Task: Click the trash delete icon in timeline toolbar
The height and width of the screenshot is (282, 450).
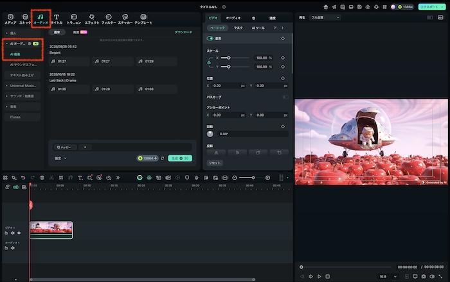Action: click(42, 178)
